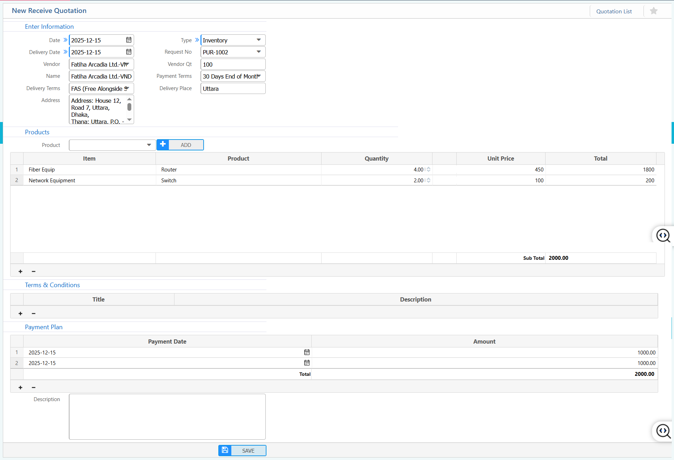This screenshot has height=460, width=674.
Task: Click the code search icon near Sub Total
Action: coord(663,236)
